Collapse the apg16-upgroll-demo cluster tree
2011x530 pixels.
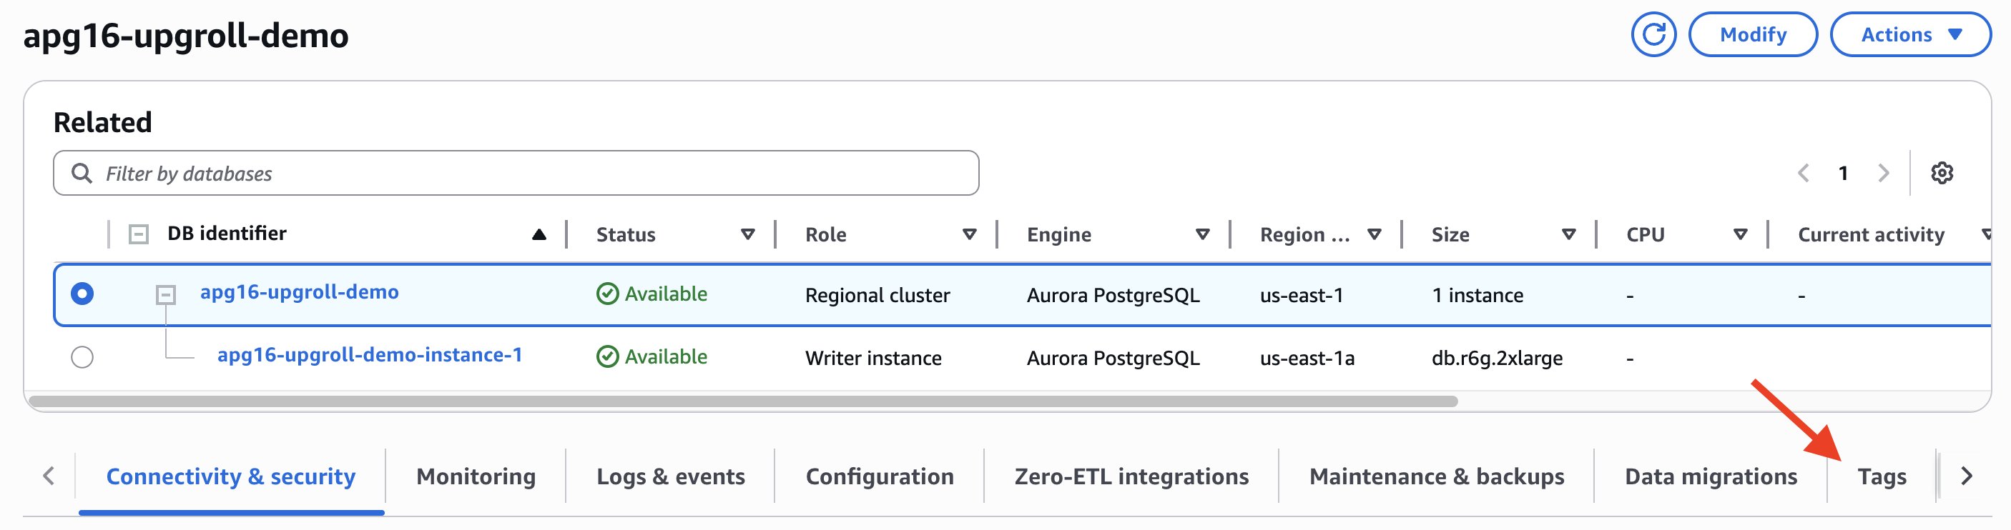(165, 294)
